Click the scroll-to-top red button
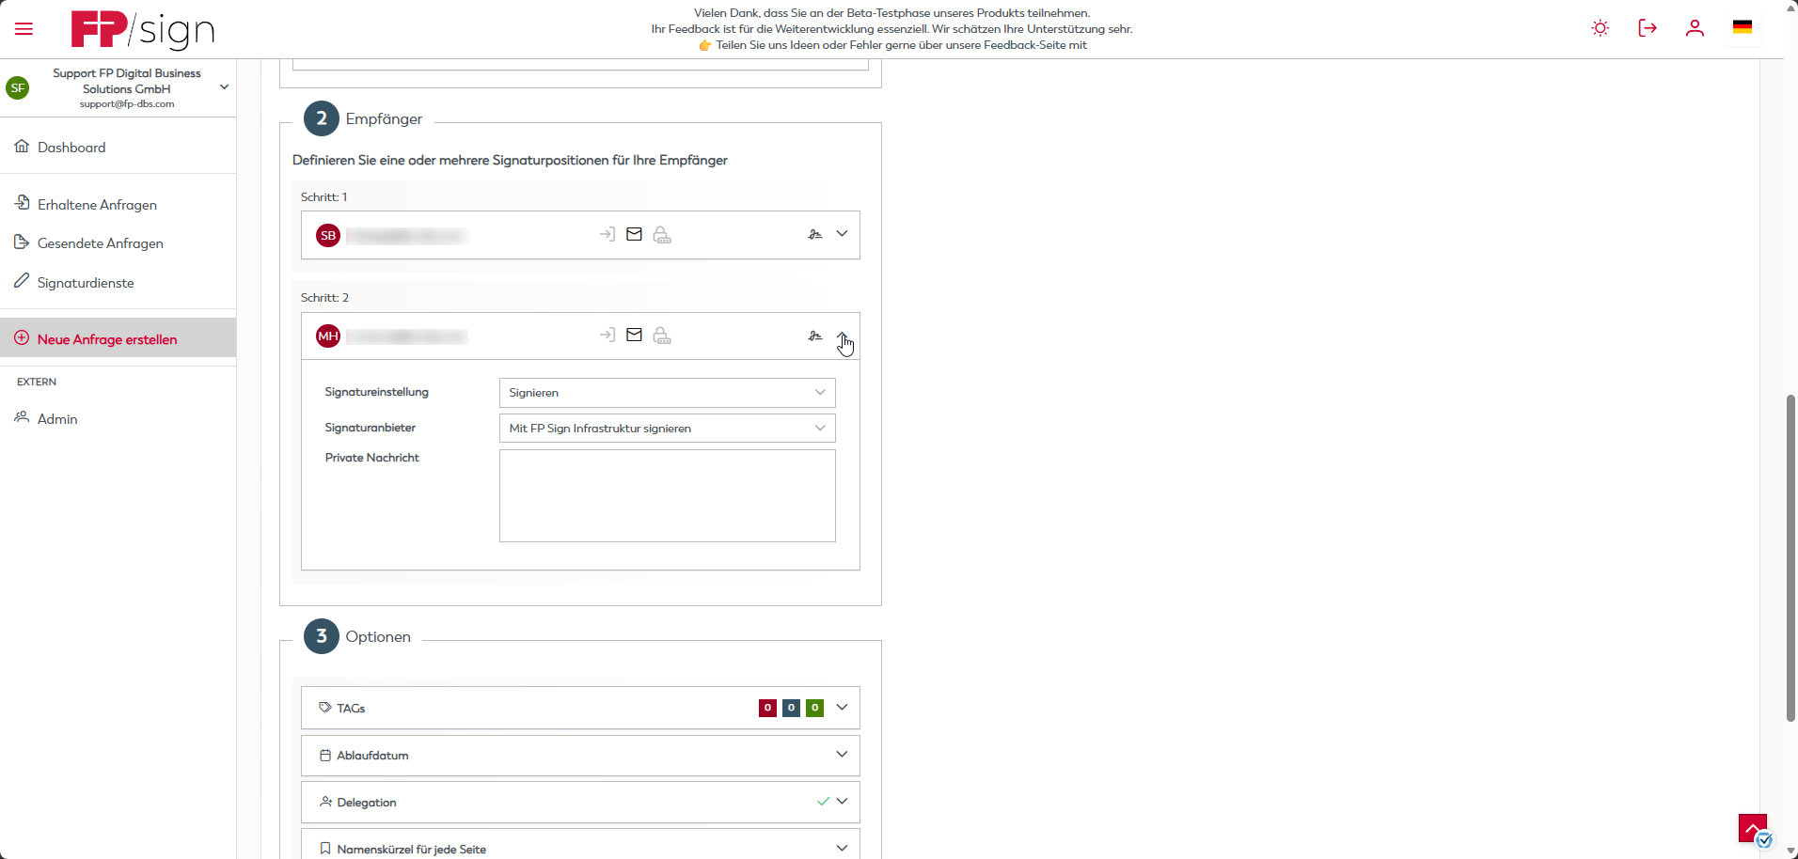 1753,828
